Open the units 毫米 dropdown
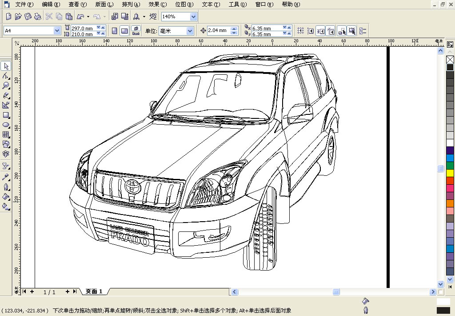 pos(190,31)
